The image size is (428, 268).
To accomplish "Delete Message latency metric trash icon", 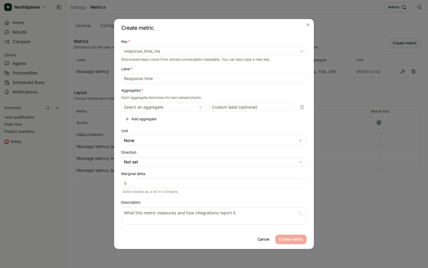I will pyautogui.click(x=413, y=71).
